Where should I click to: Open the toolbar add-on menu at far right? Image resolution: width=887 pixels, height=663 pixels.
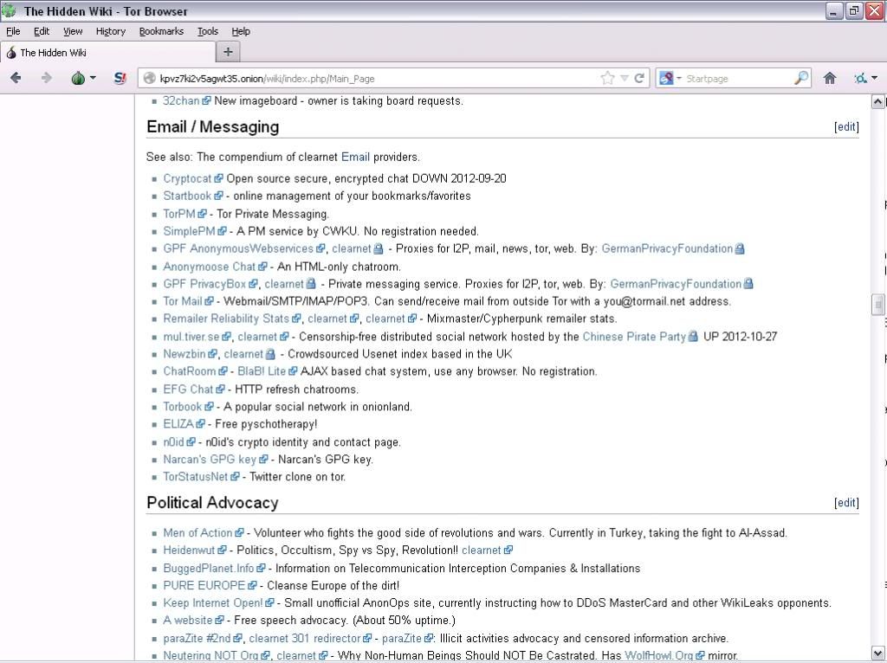(865, 78)
